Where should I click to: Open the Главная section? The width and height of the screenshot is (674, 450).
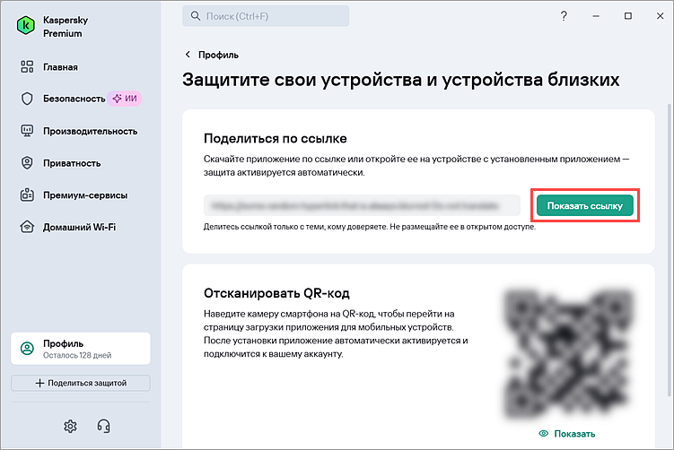(60, 67)
